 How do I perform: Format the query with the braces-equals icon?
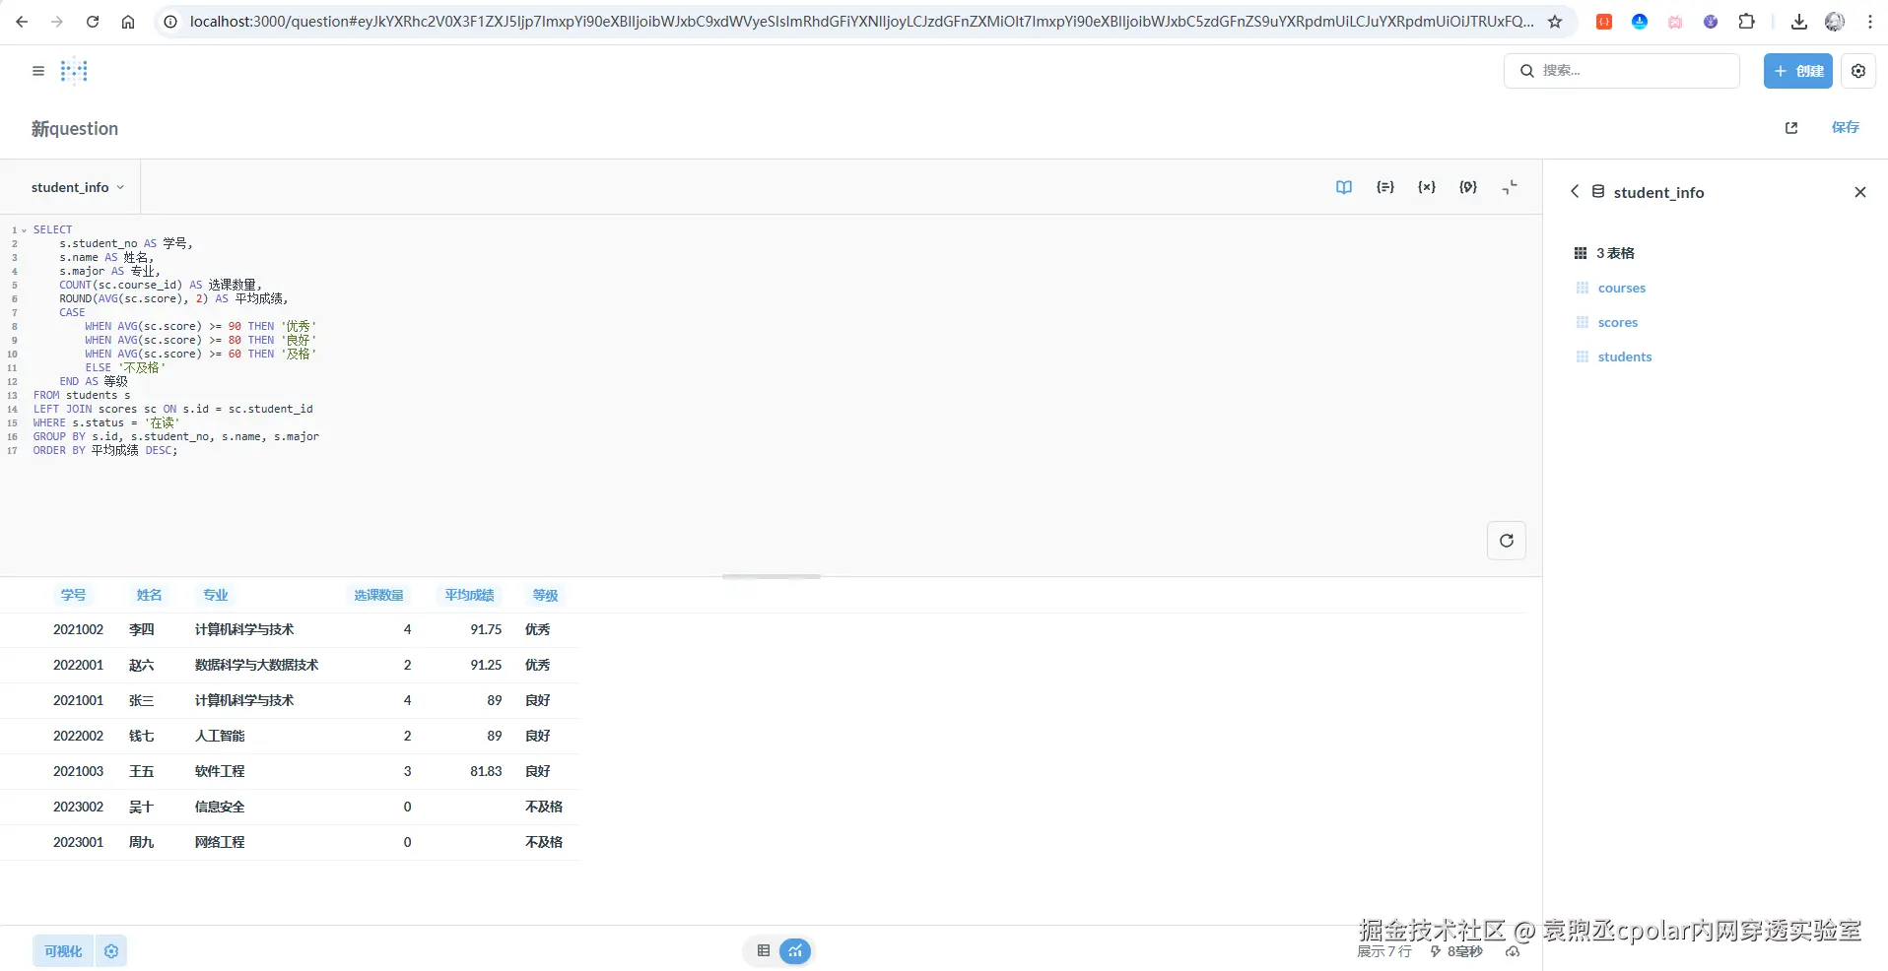click(1385, 187)
